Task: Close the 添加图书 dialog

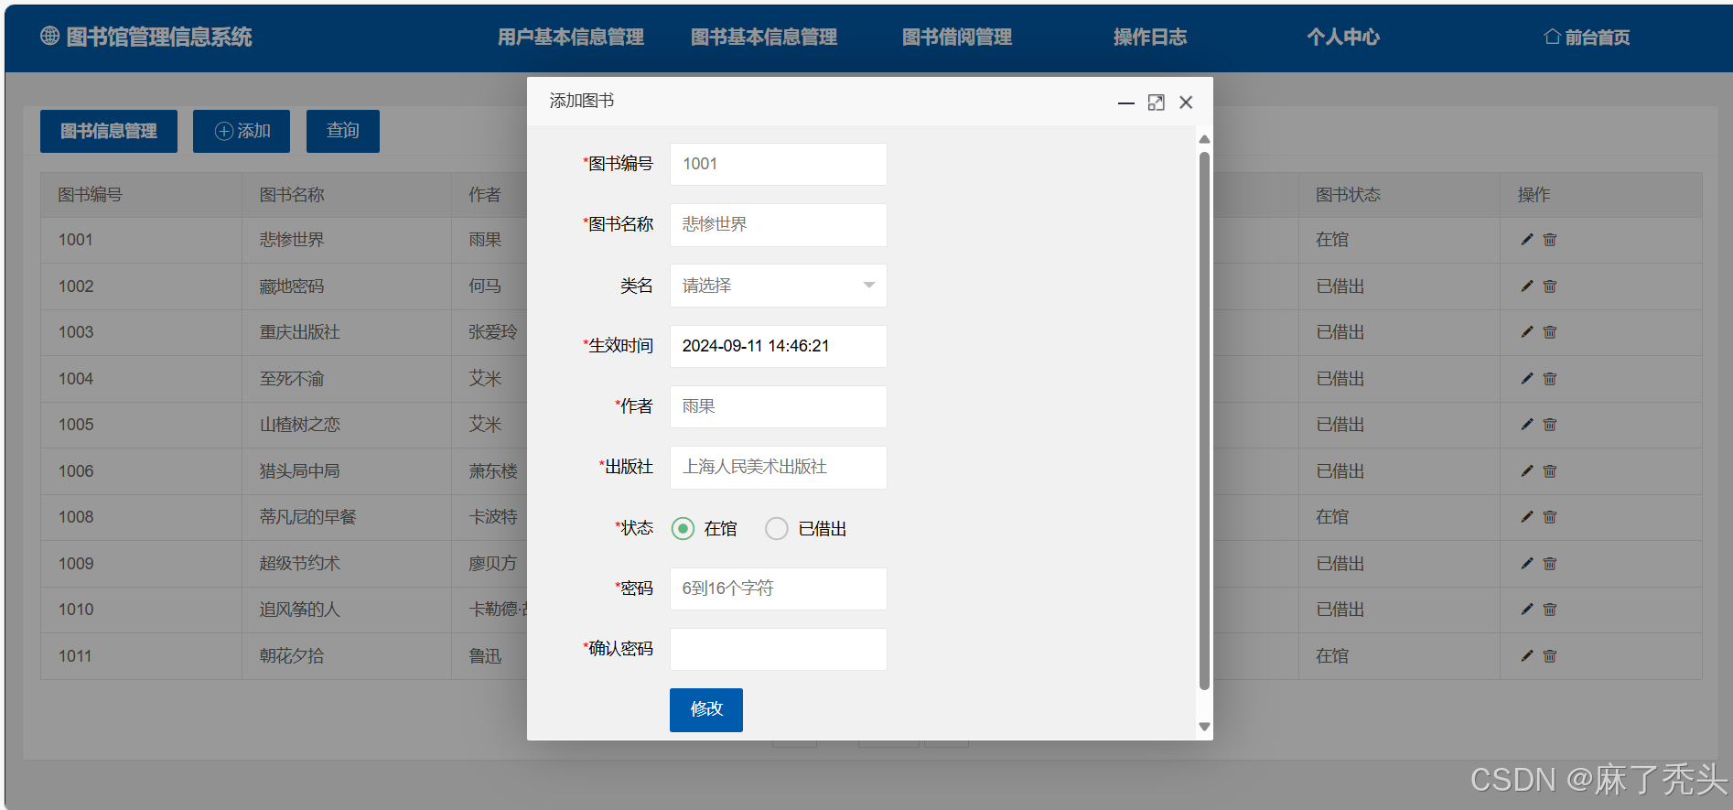Action: [1186, 103]
